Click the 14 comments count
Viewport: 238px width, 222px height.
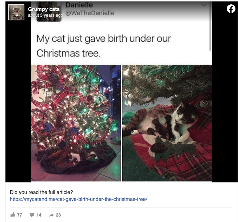(39, 215)
